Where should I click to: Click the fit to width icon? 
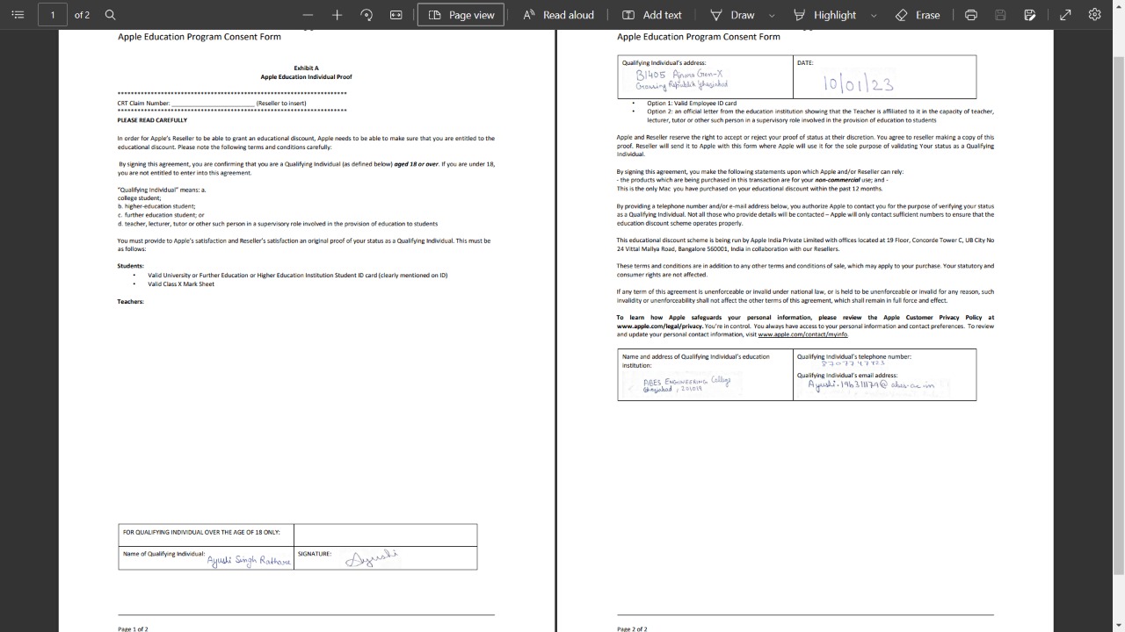click(396, 15)
